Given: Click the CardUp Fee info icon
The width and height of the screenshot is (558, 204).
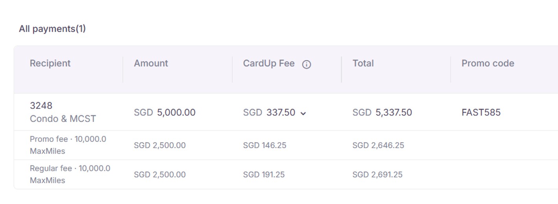Looking at the screenshot, I should click(306, 64).
